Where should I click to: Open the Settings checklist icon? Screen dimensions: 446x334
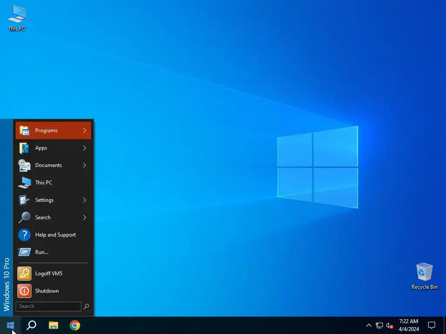[x=24, y=200]
